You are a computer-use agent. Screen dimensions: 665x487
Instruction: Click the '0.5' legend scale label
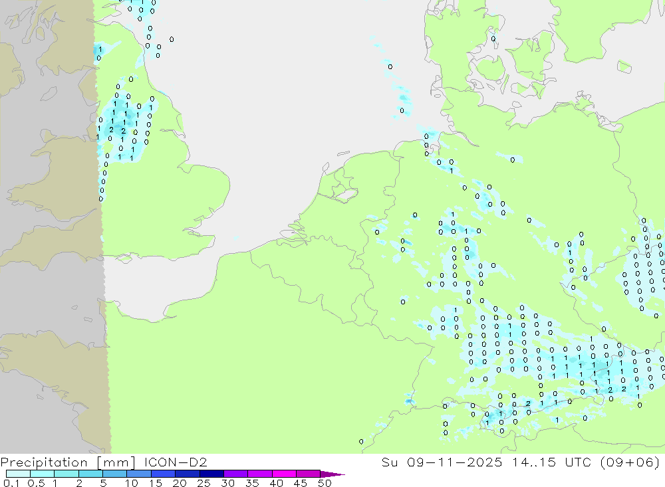point(36,483)
